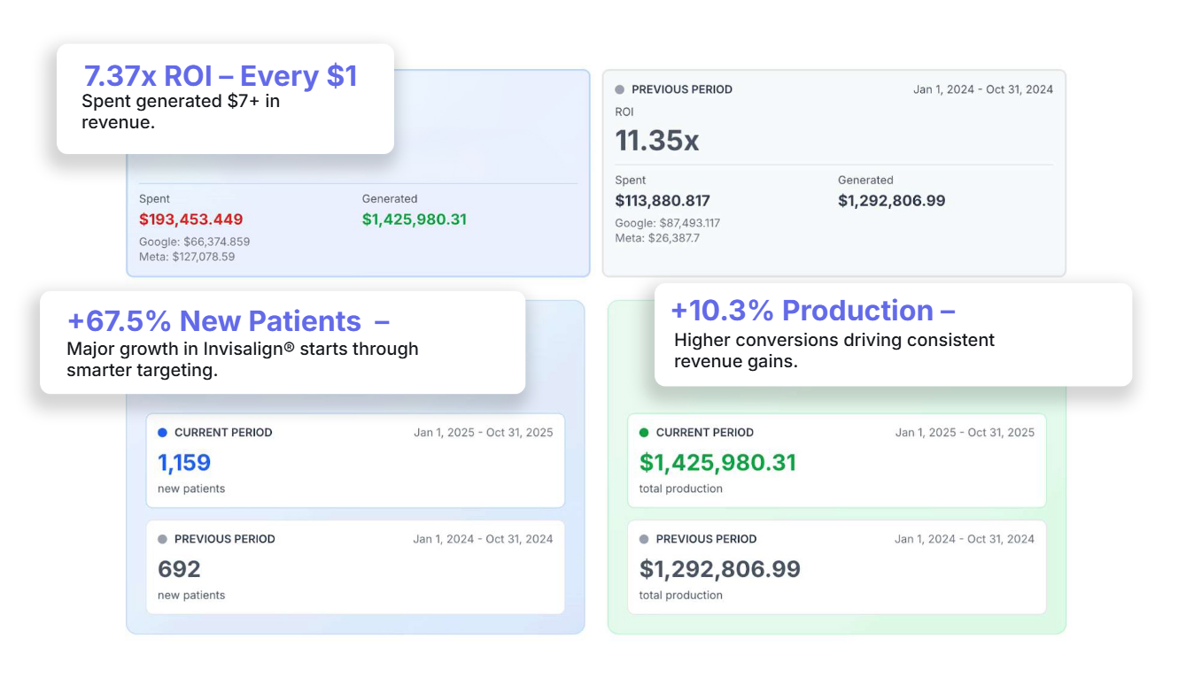Click the blue dot beside Current Period new patients
The width and height of the screenshot is (1194, 685).
point(162,433)
